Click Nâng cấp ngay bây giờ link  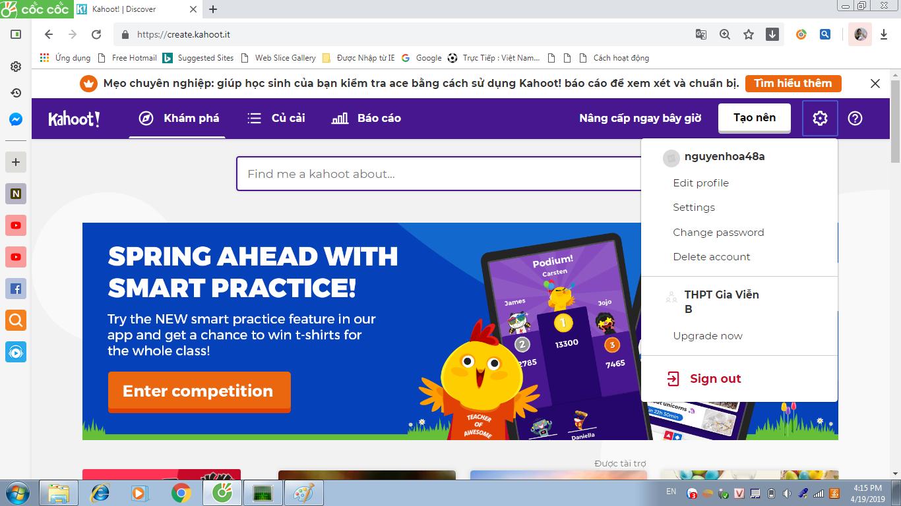pos(640,118)
